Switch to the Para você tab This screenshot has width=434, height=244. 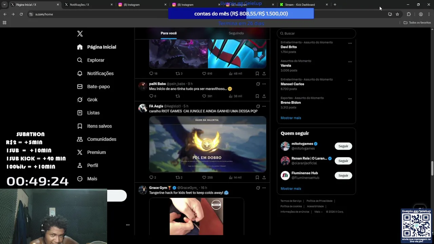[169, 33]
